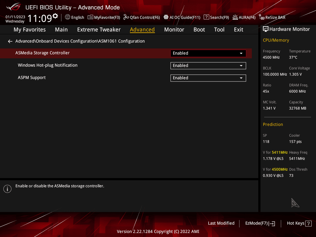Click the 32768 MB capacity value
The width and height of the screenshot is (316, 237).
point(298,108)
